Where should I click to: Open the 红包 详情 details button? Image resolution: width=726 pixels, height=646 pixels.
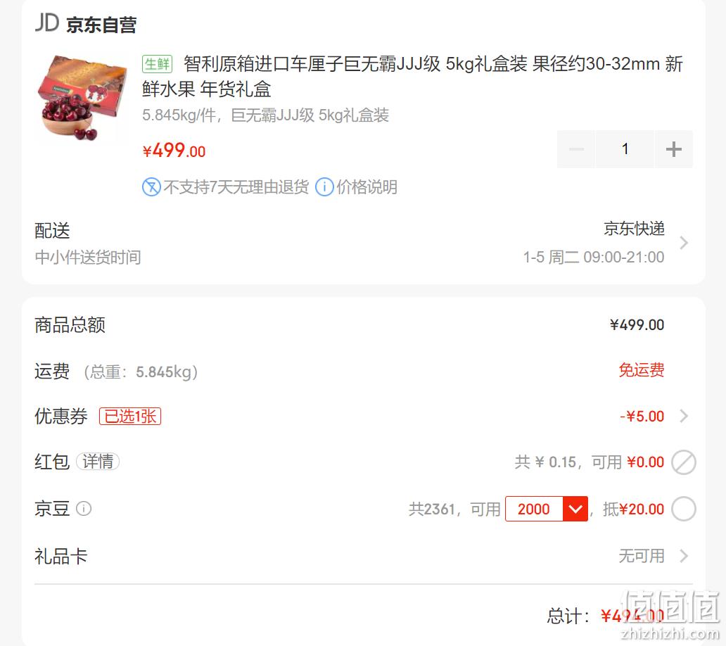[98, 461]
